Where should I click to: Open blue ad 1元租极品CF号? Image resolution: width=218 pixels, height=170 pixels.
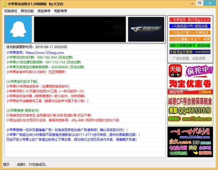click(190, 26)
